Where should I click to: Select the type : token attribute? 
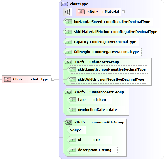coord(90,100)
